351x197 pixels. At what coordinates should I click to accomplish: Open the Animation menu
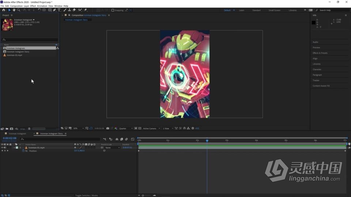click(x=42, y=6)
